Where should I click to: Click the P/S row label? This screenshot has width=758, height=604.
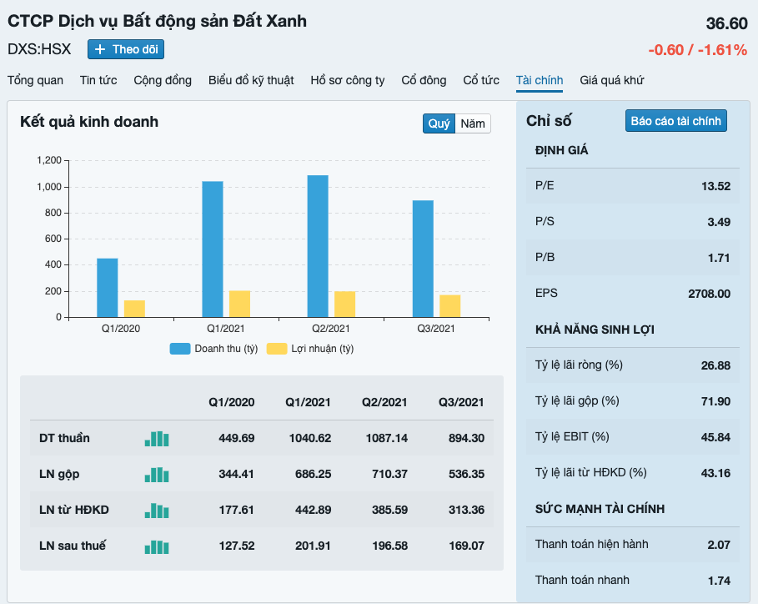(x=545, y=221)
